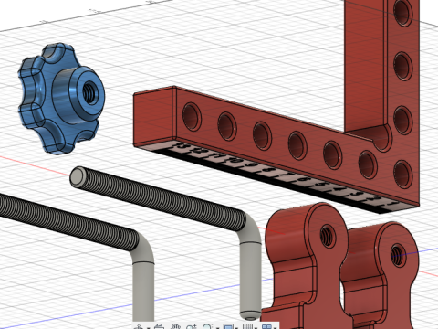Open Grid and Snaps settings icon
This screenshot has height=329, width=438.
[247, 327]
